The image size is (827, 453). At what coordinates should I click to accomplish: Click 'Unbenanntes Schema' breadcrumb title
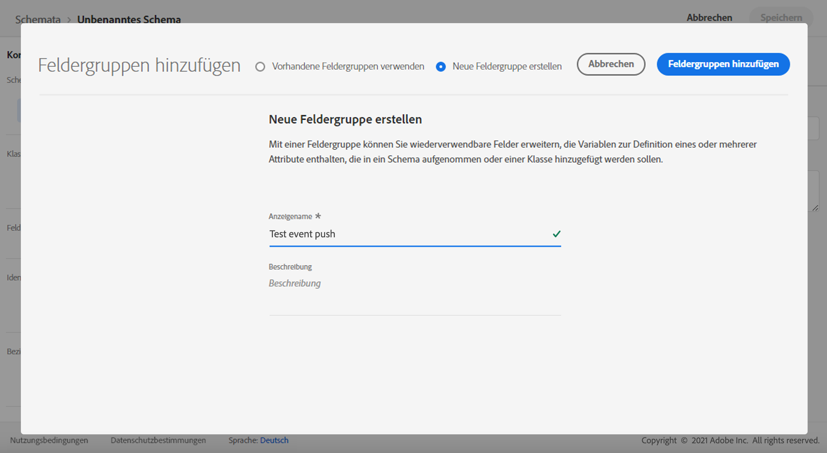click(x=129, y=19)
